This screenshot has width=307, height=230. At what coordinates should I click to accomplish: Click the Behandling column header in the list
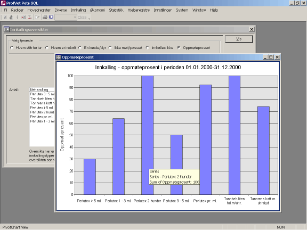(42, 89)
